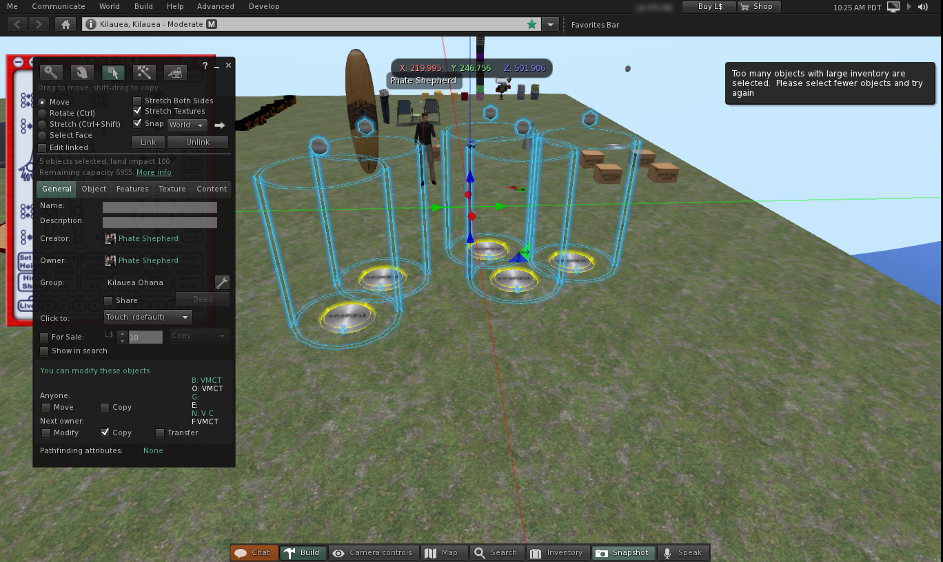Open the Snap World dropdown
The image size is (943, 562).
(x=187, y=125)
